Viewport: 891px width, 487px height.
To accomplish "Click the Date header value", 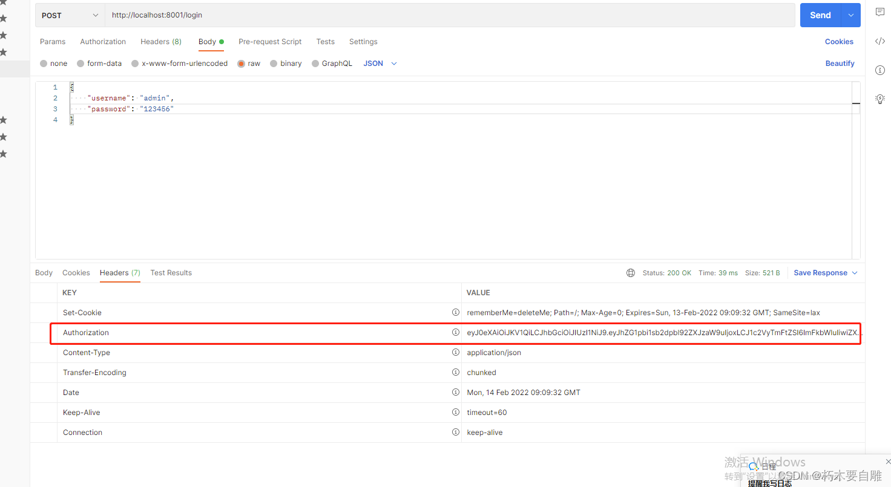I will click(524, 393).
